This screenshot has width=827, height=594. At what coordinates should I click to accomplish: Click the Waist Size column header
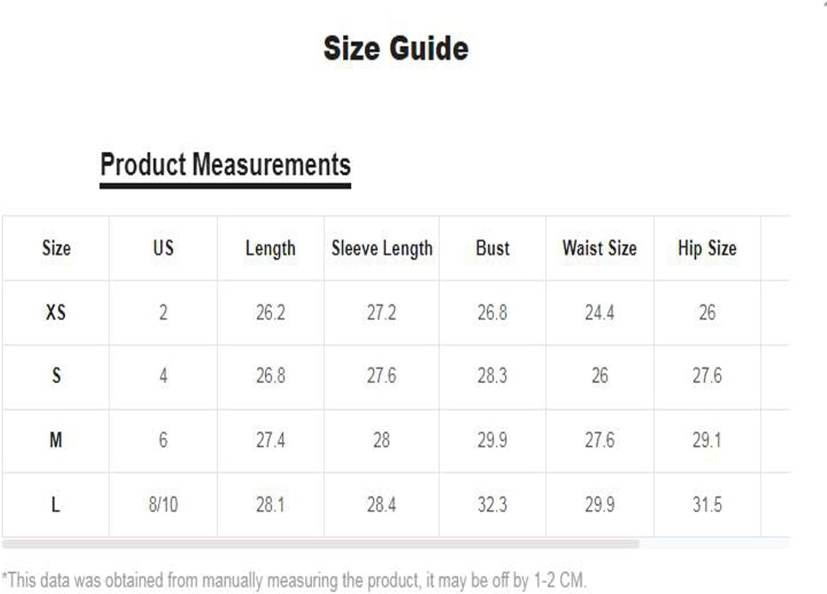pyautogui.click(x=599, y=248)
